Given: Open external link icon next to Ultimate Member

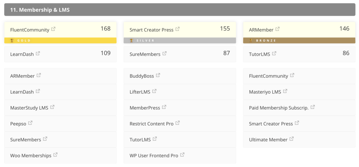Looking at the screenshot, I should click(x=292, y=139).
